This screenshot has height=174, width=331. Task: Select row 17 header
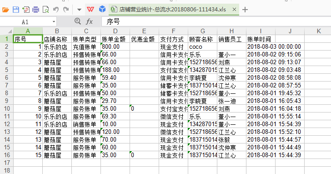point(6,163)
